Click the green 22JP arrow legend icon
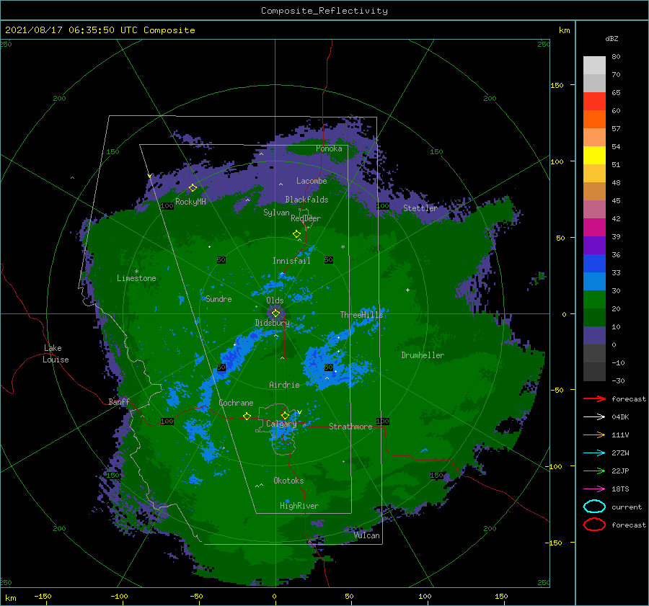649x606 pixels. (594, 471)
